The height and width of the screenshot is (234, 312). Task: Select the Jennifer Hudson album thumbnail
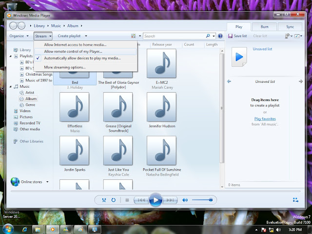point(161,107)
